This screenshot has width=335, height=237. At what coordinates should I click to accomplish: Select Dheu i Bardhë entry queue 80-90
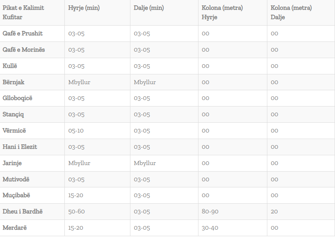[x=210, y=211]
